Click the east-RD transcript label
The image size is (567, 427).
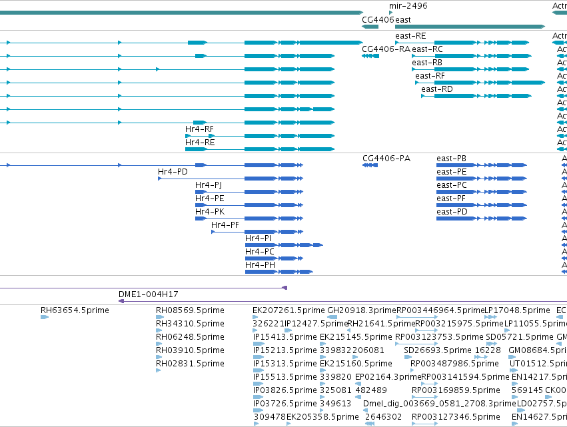point(437,89)
